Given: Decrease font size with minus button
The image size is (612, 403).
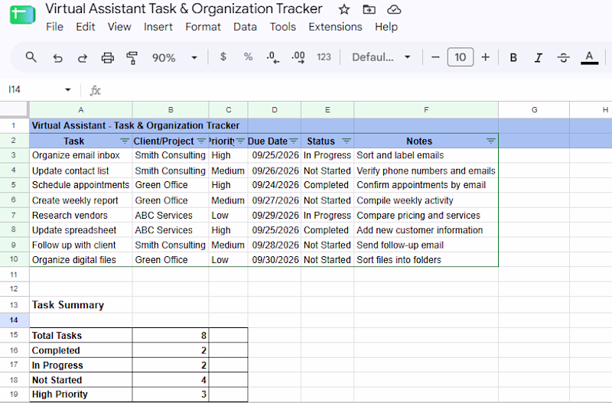Looking at the screenshot, I should 435,57.
